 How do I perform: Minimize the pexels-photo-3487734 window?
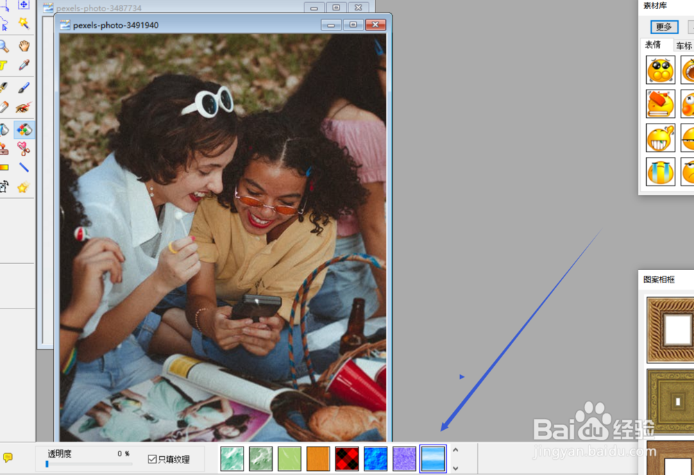(314, 8)
